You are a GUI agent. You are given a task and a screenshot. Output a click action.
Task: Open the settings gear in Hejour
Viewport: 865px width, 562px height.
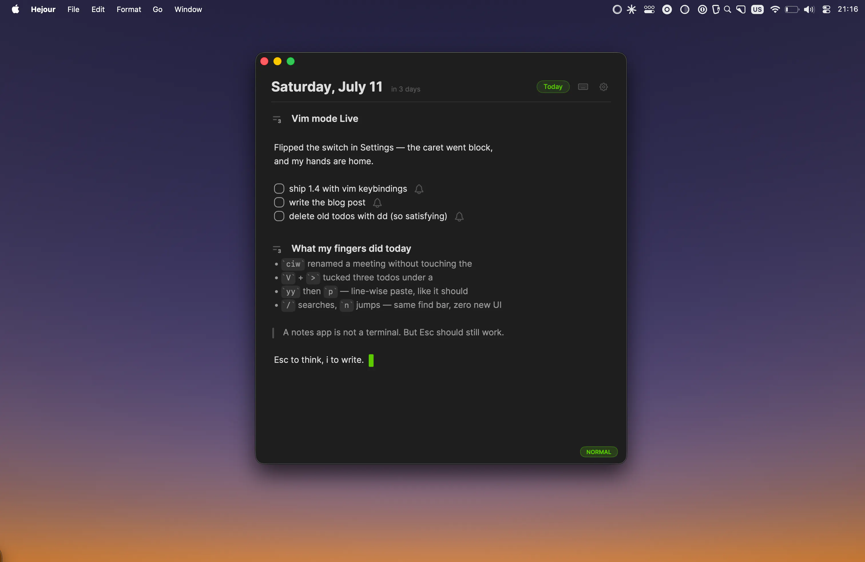603,86
